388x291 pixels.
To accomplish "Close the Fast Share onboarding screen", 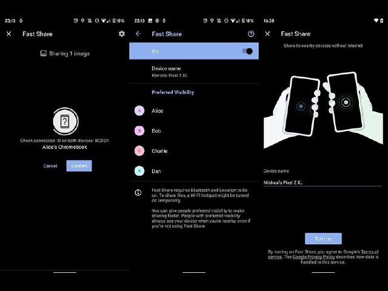I will pos(268,34).
